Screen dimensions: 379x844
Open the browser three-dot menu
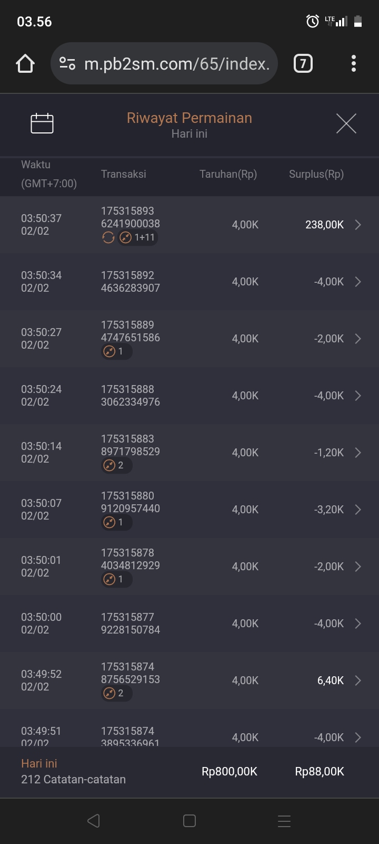354,64
